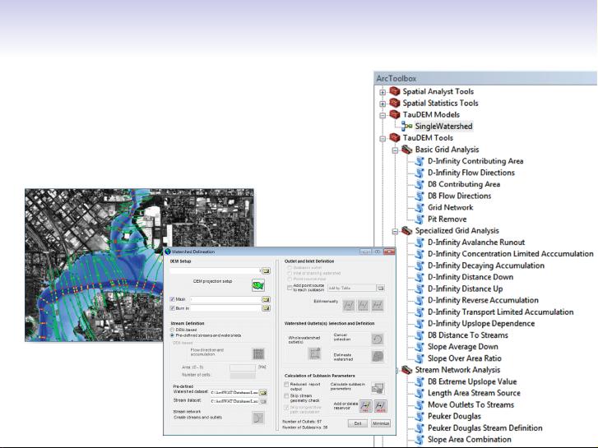Click Whole watershed outlet(s) icon
The image size is (598, 448).
[x=314, y=353]
